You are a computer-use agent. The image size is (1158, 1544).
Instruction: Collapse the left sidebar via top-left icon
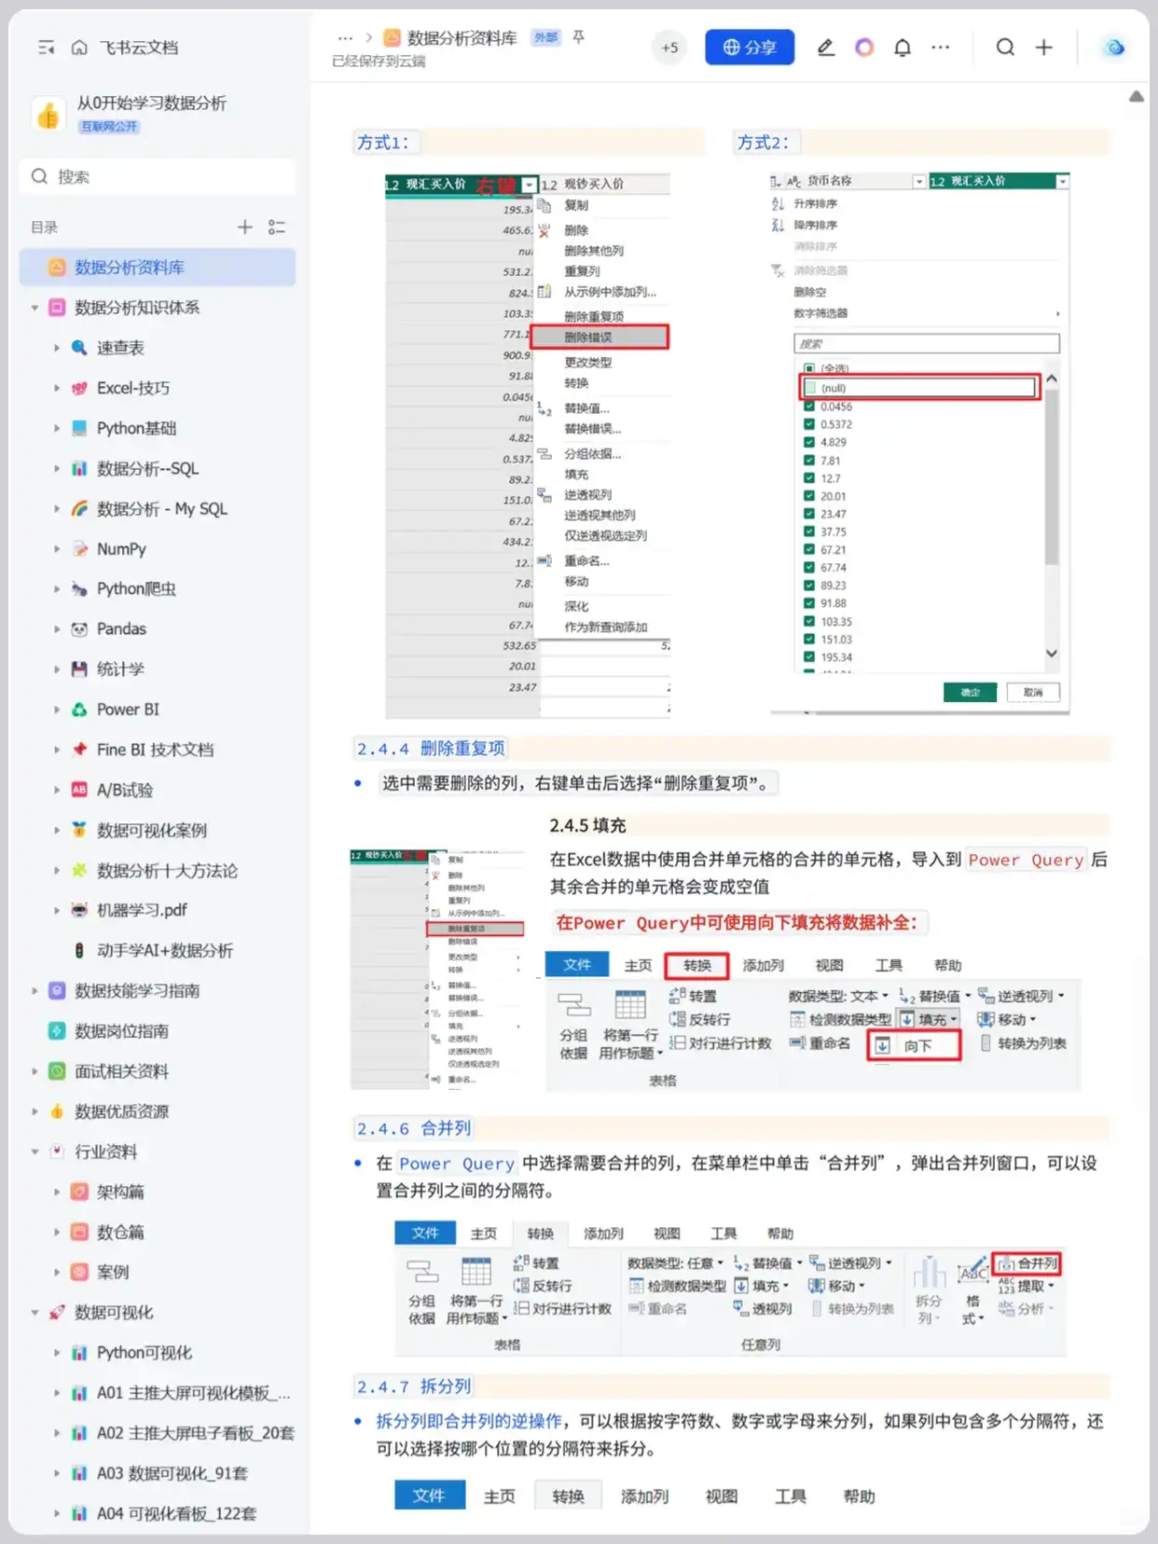click(x=46, y=48)
